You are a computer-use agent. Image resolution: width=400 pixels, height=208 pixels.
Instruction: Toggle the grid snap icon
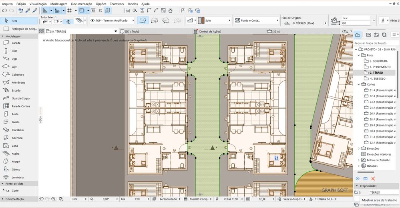[69, 10]
